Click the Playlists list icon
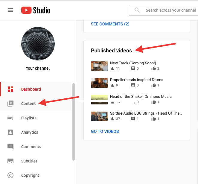 pos(10,118)
